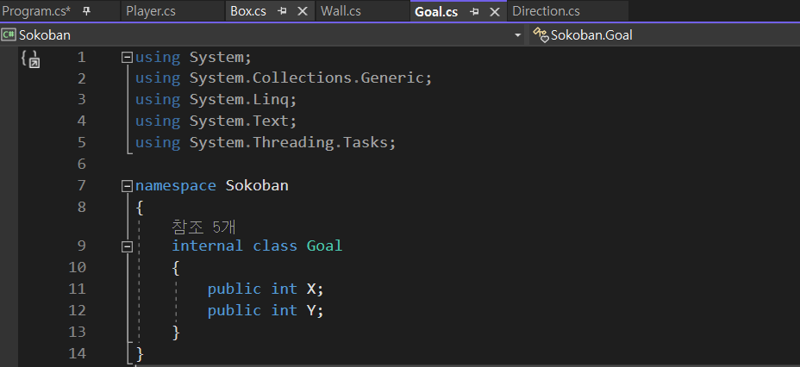
Task: Close the Box.cs tab
Action: coord(302,11)
